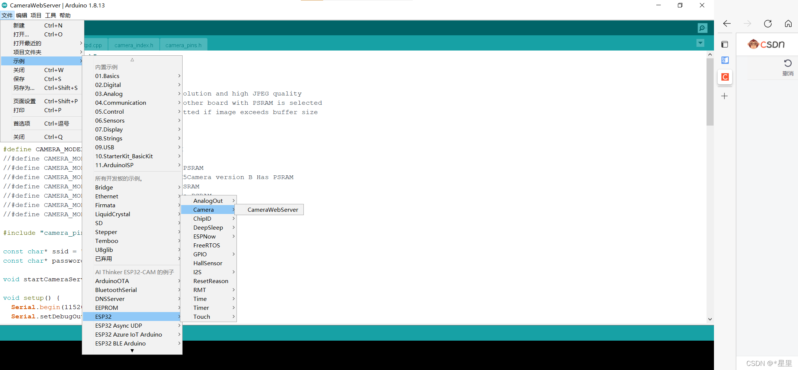The height and width of the screenshot is (370, 798).
Task: Expand 09.USB examples
Action: (132, 147)
